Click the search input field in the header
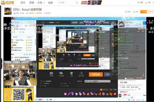 pyautogui.click(x=67, y=3)
